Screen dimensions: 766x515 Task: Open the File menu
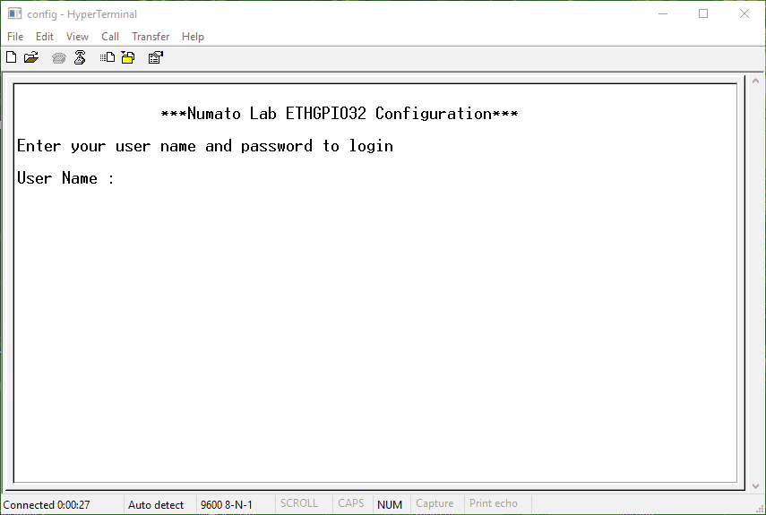point(15,37)
